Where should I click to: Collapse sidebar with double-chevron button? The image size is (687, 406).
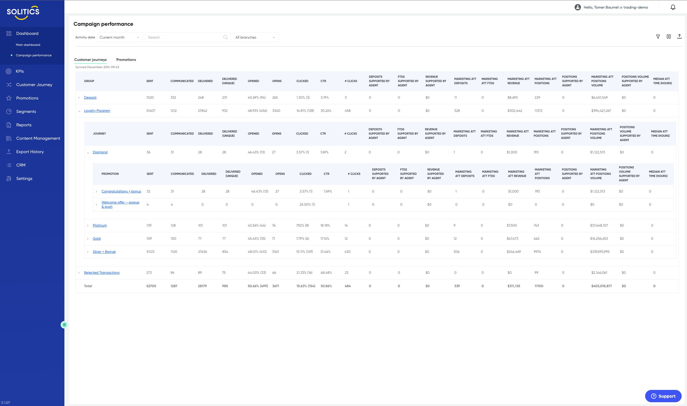point(64,325)
